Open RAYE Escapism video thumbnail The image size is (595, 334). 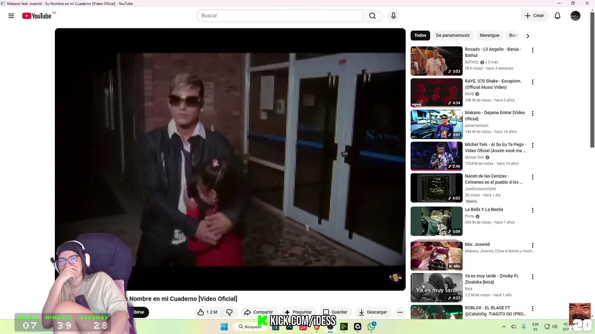coord(436,93)
